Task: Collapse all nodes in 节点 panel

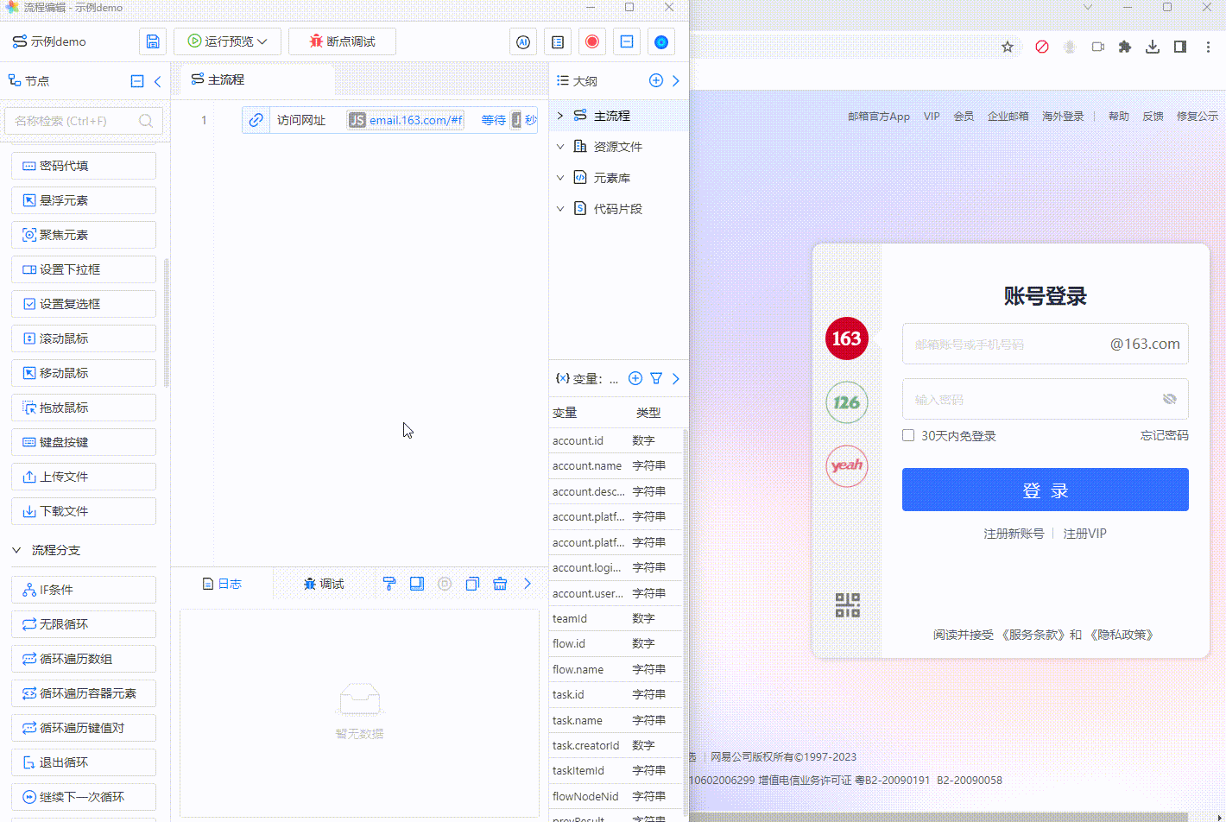Action: (137, 81)
